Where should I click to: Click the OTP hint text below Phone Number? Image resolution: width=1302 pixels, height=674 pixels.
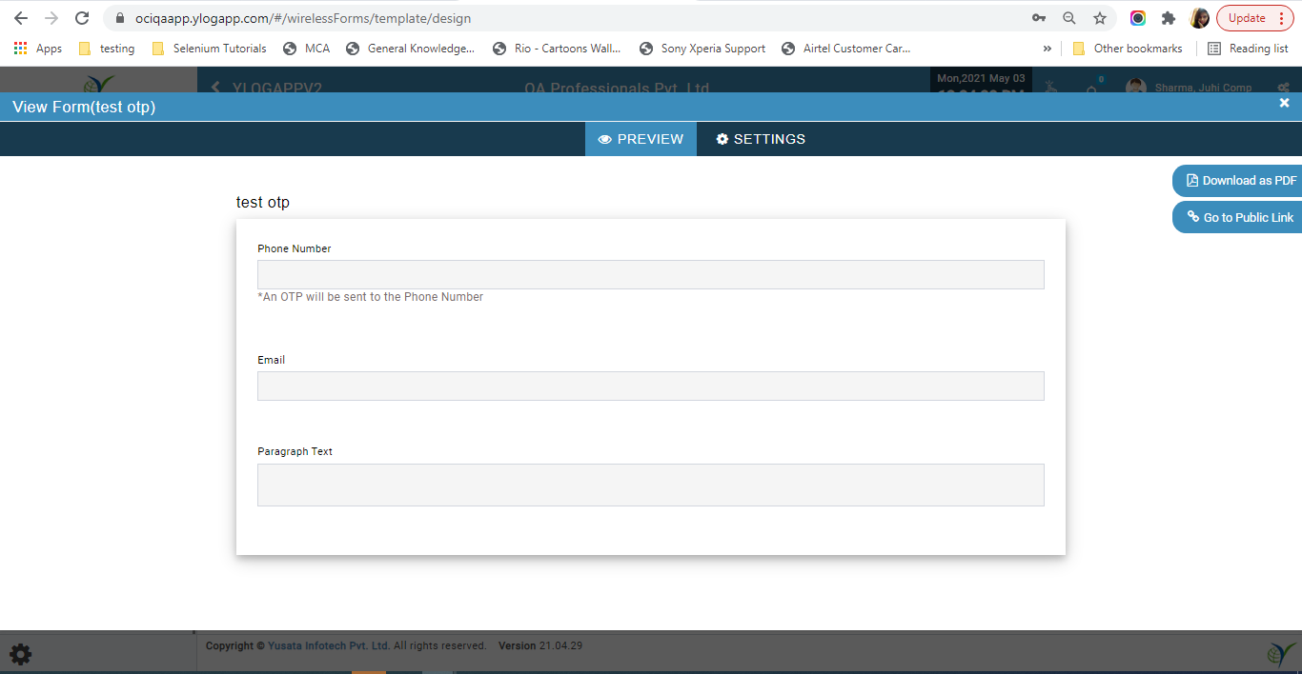pyautogui.click(x=371, y=297)
